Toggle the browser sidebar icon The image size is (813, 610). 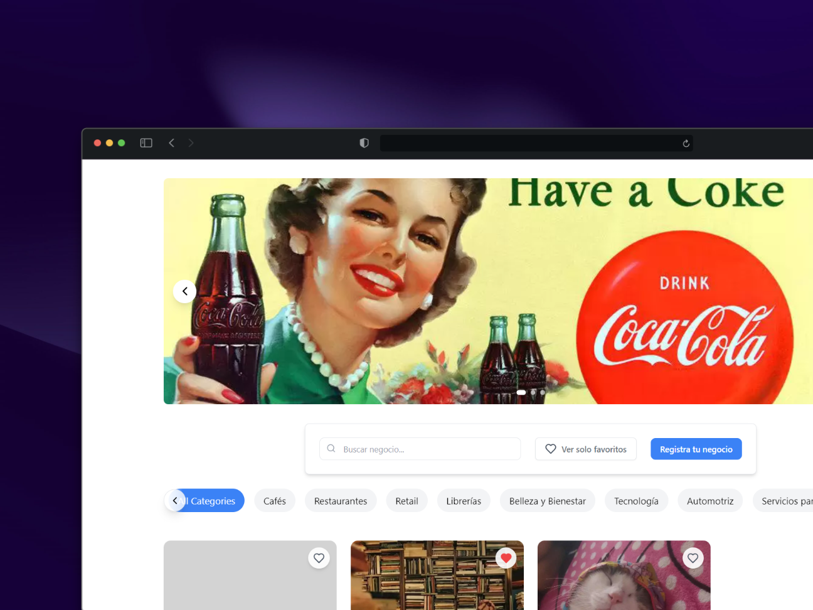(146, 143)
